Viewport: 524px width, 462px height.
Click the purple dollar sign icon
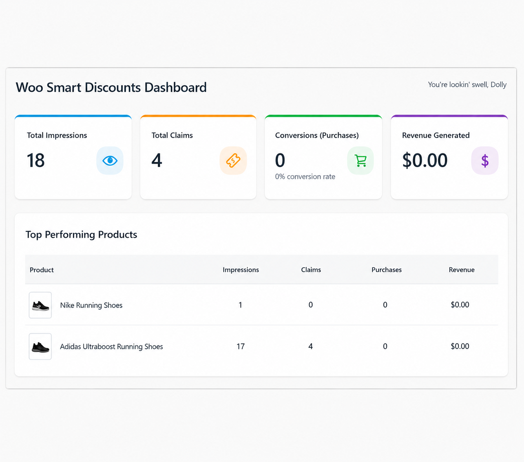point(485,160)
